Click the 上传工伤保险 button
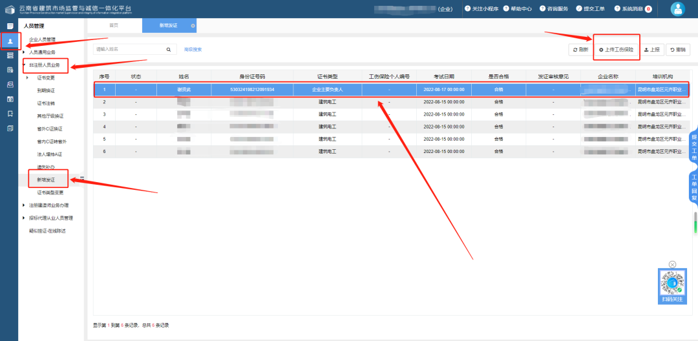 [x=617, y=49]
